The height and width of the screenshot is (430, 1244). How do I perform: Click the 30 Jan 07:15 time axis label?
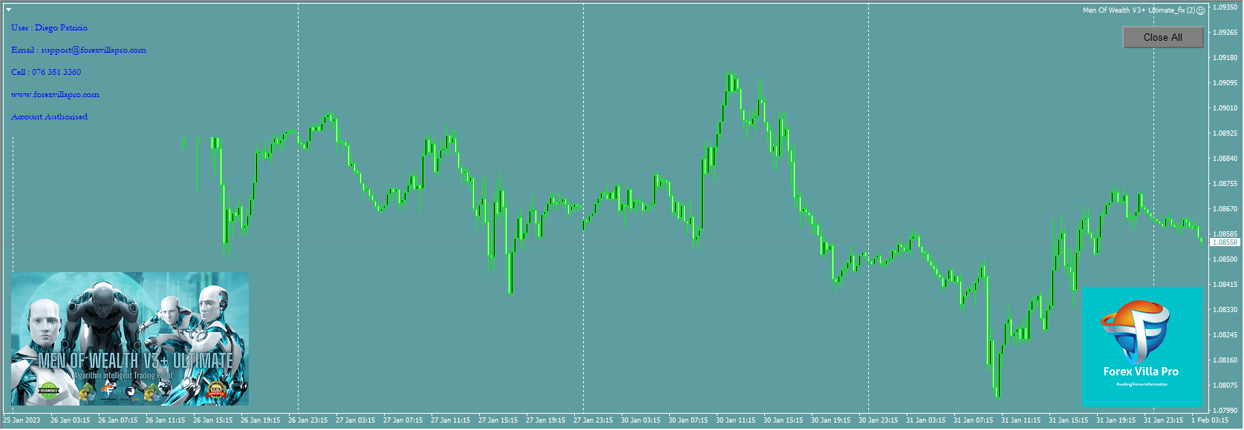(688, 420)
